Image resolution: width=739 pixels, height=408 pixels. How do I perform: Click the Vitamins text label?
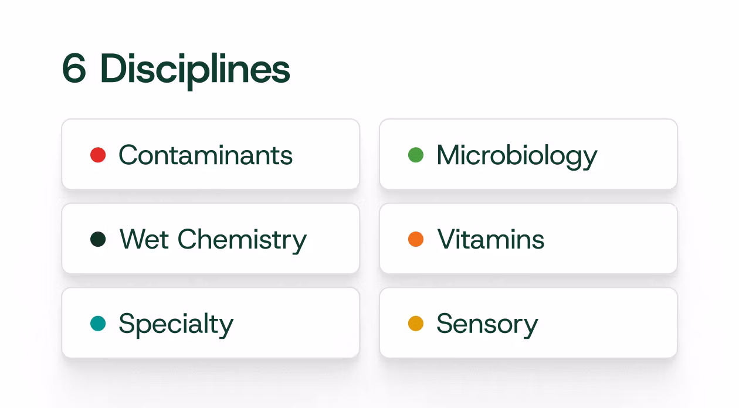[x=491, y=239]
